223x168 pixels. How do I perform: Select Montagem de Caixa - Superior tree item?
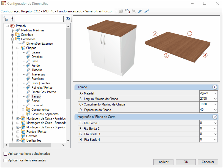(46, 127)
